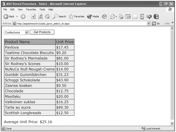Click the Edit page icon
Viewport: 176px width, 132px height.
tap(128, 17)
